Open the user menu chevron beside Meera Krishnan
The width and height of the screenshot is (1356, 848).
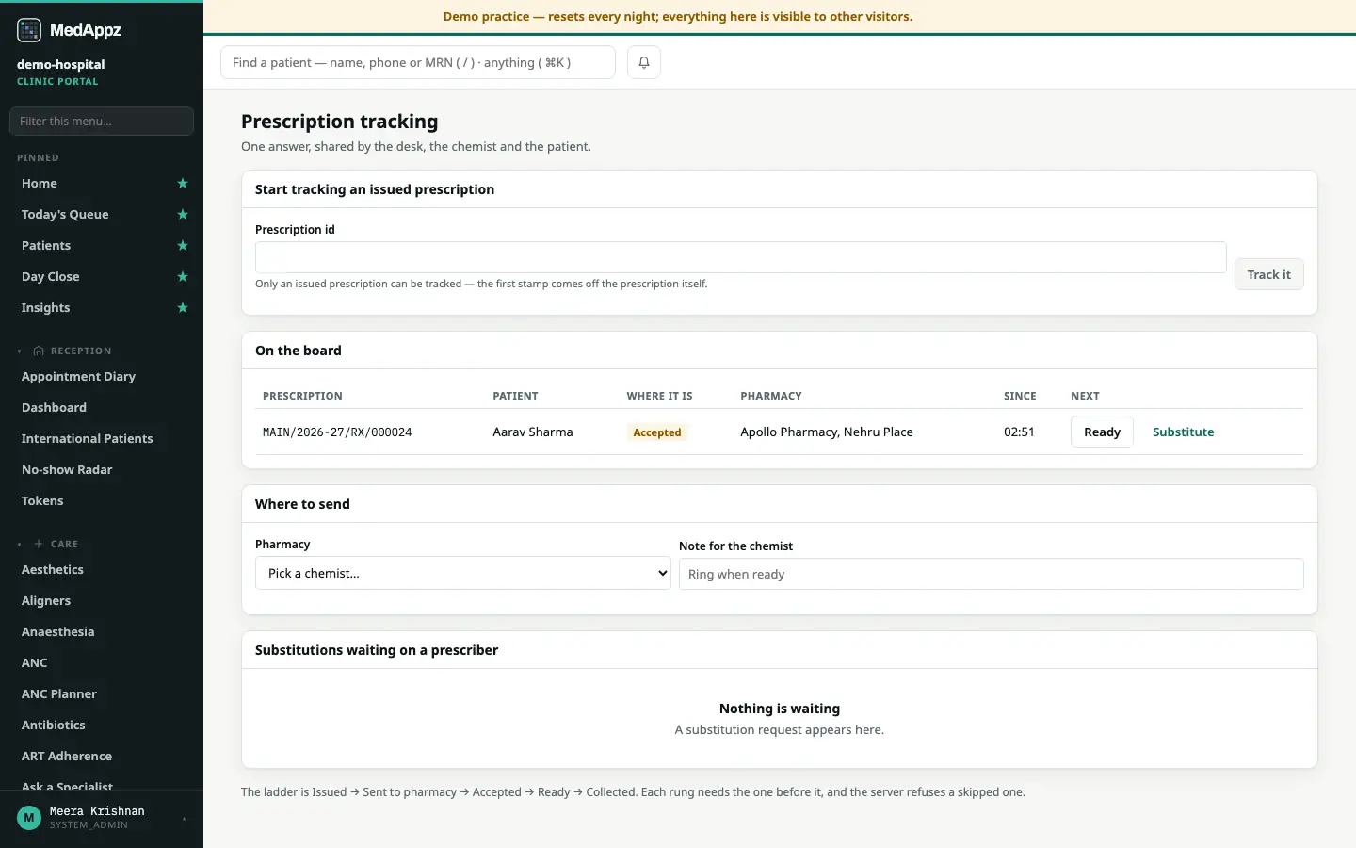click(184, 819)
